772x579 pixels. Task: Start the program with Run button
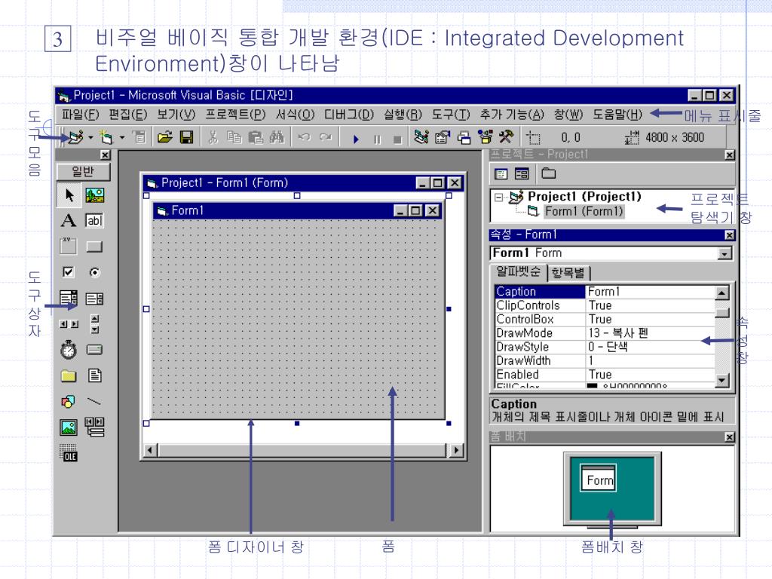356,139
